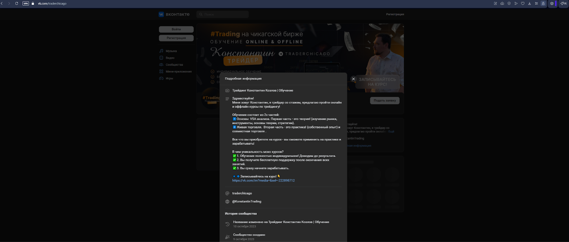Reload the page with browser refresh icon

coord(16,4)
